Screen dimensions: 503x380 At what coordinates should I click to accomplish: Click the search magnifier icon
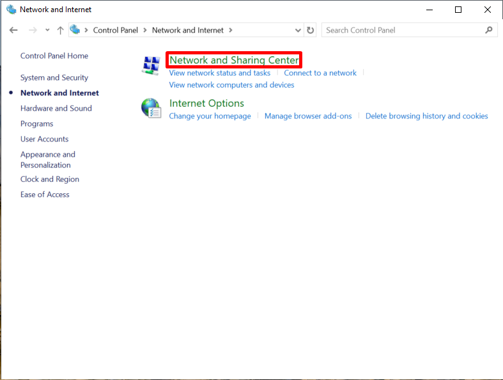tap(489, 30)
